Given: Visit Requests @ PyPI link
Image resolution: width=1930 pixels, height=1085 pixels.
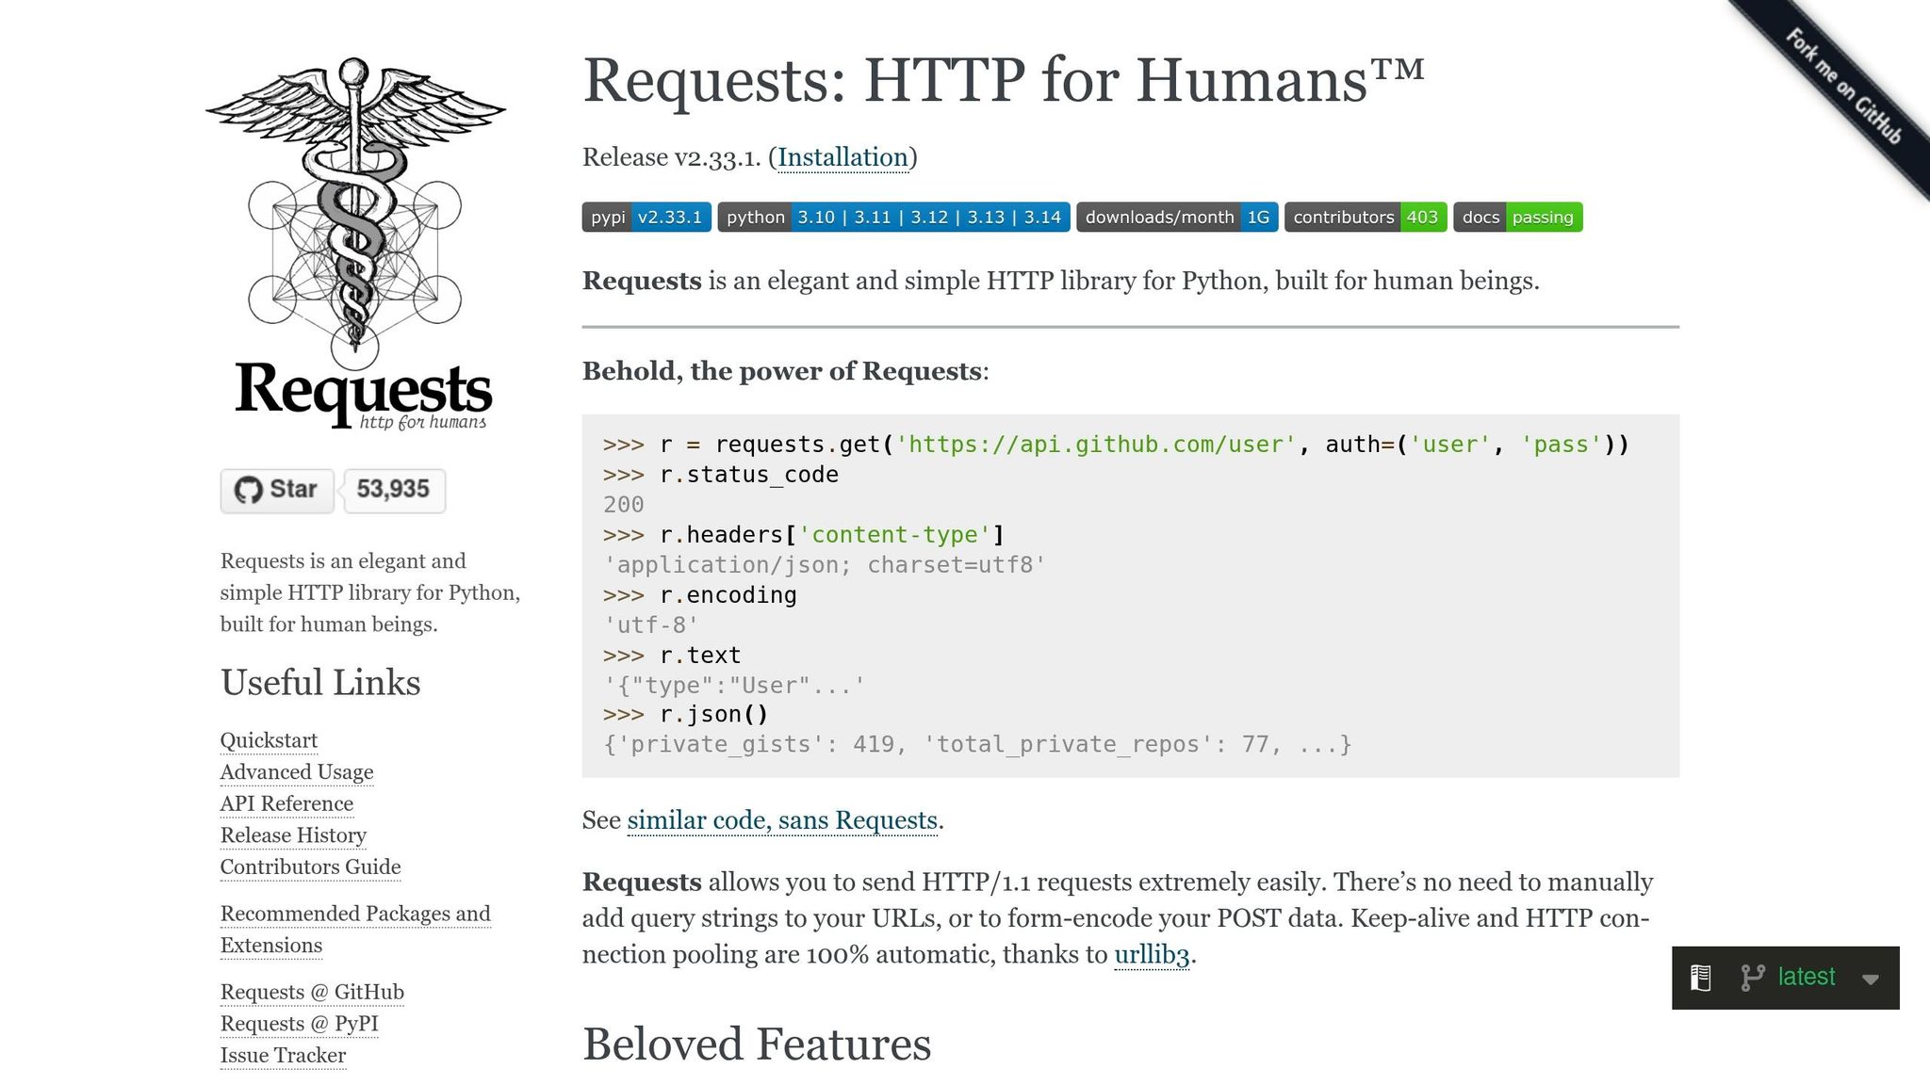Looking at the screenshot, I should pyautogui.click(x=300, y=1024).
